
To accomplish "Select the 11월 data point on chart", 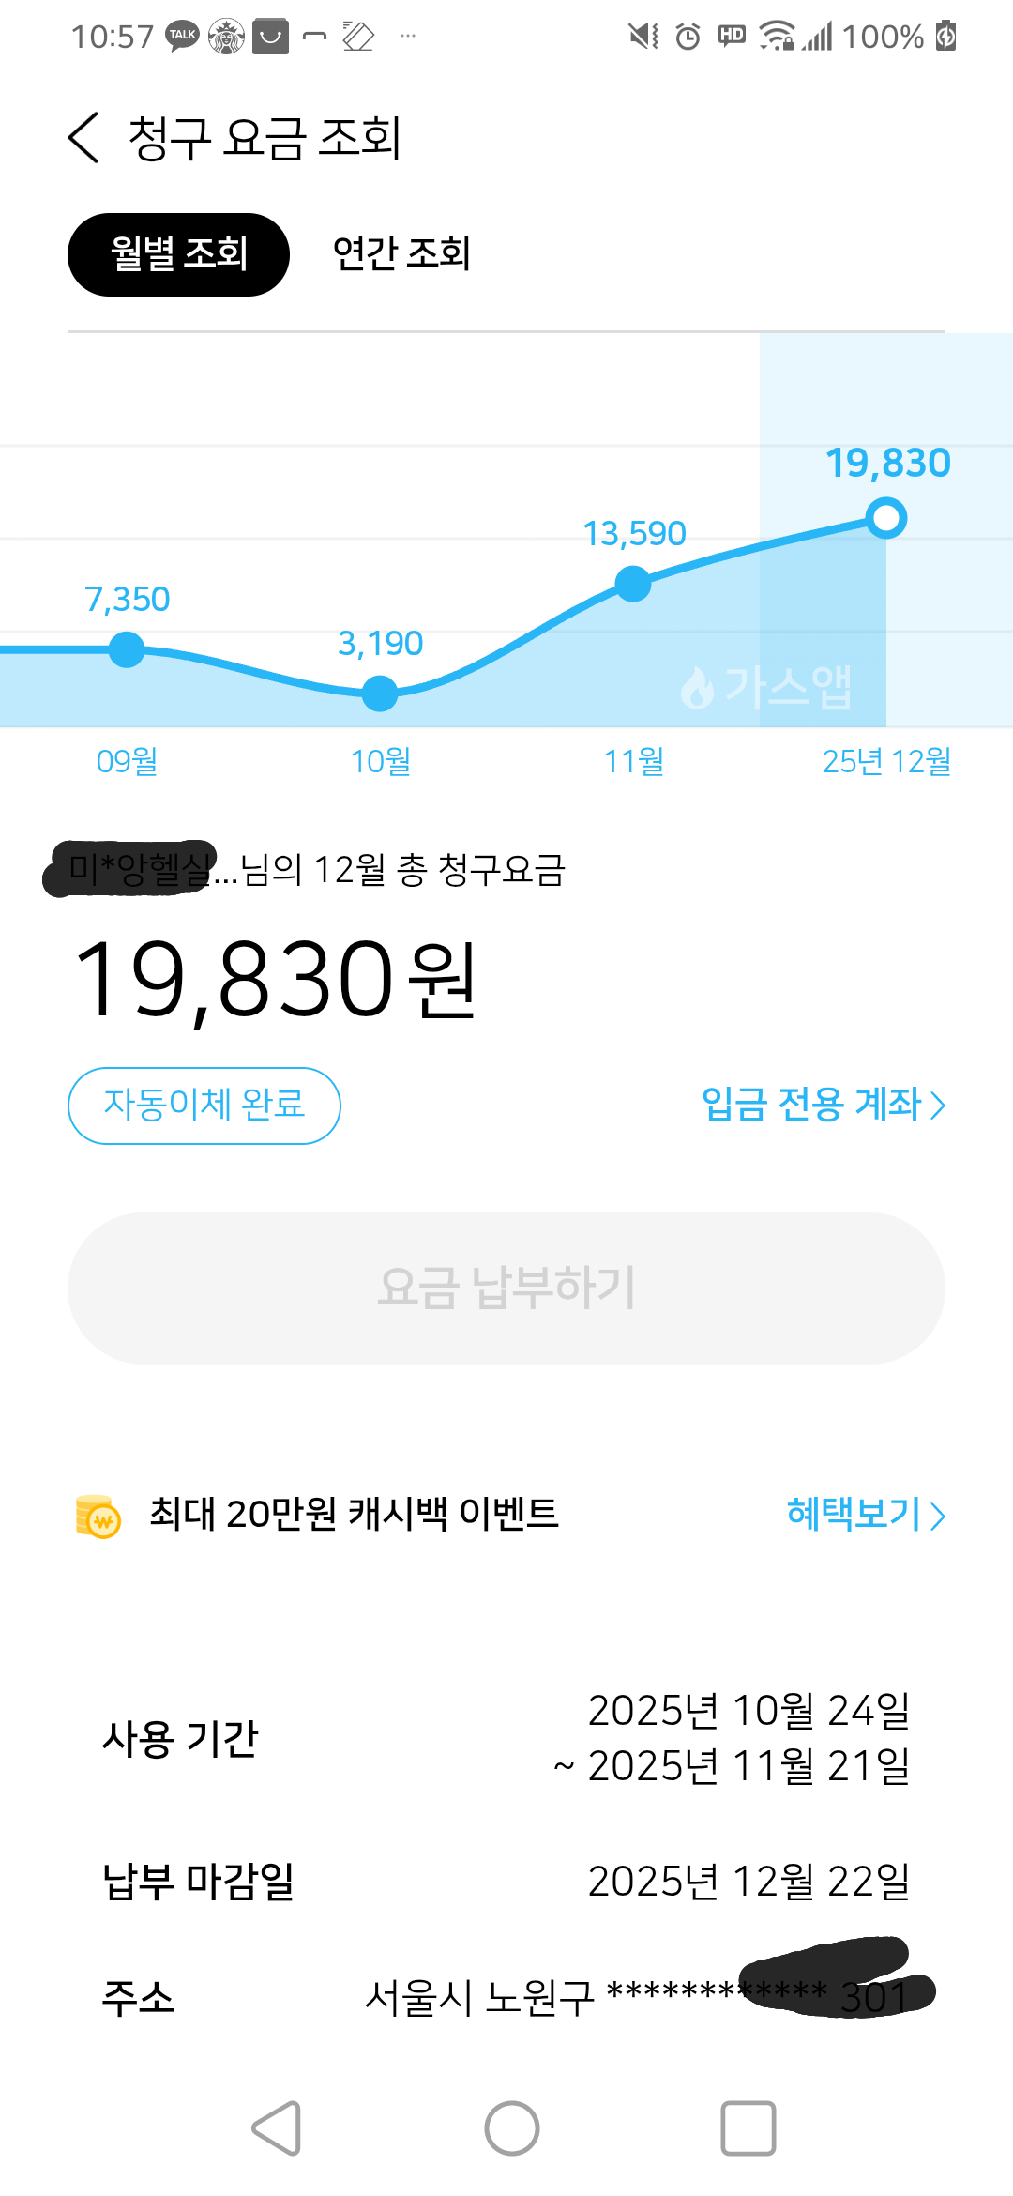I will click(633, 584).
